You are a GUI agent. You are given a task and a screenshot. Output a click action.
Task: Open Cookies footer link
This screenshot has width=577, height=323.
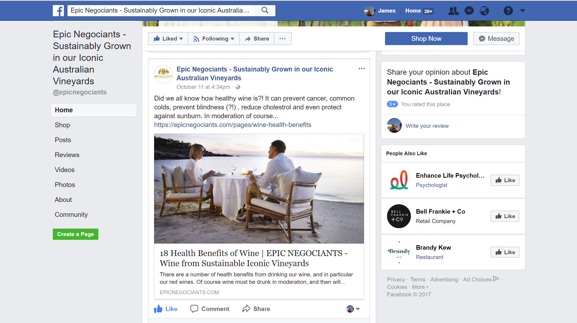[397, 287]
